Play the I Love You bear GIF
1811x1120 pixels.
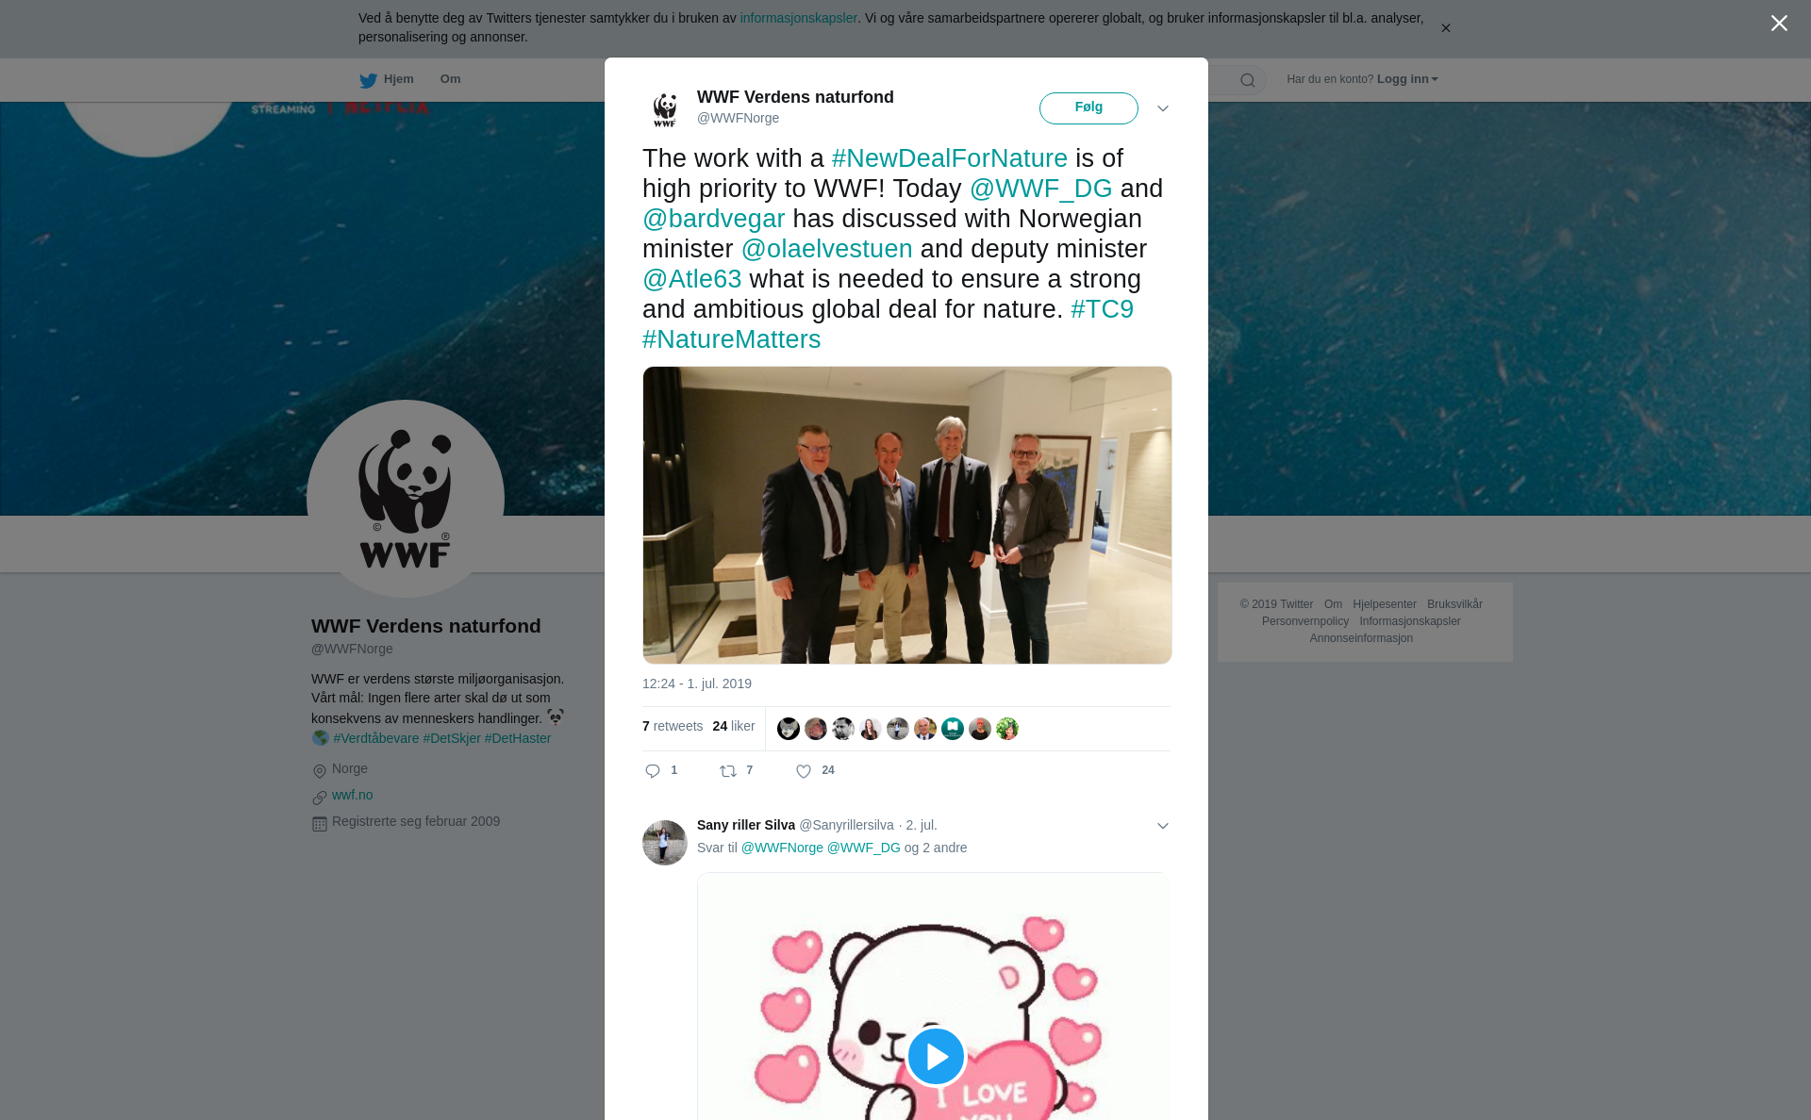(x=936, y=1056)
